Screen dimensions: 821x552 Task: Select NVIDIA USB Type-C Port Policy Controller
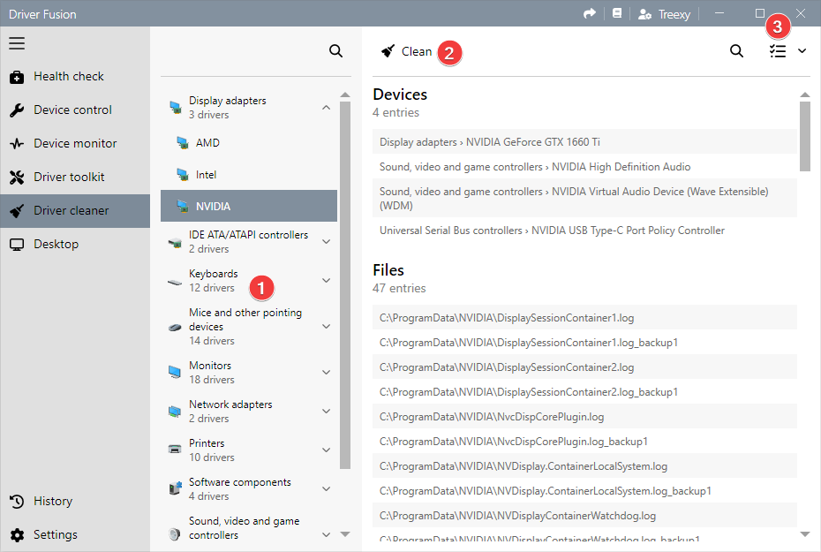point(585,231)
